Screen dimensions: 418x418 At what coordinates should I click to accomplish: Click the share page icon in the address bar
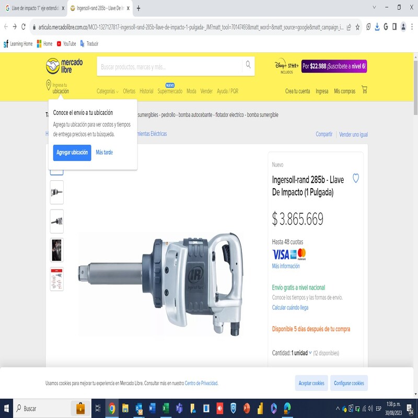pyautogui.click(x=349, y=27)
